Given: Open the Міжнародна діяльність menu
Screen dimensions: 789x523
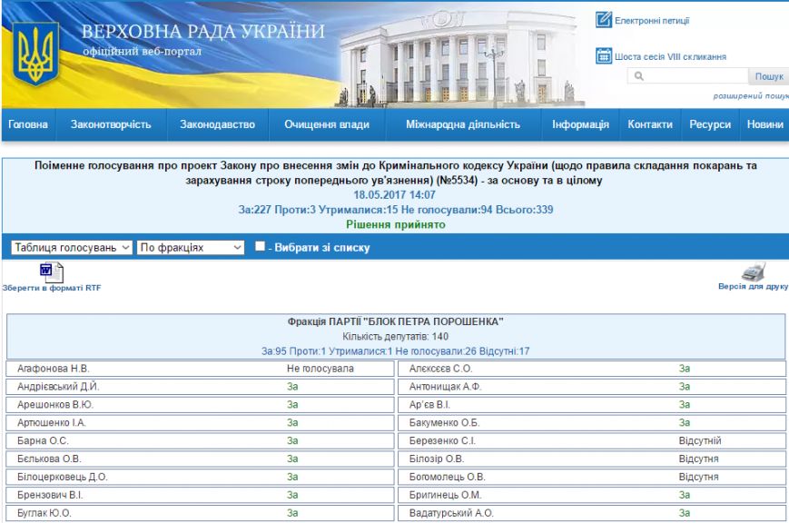Looking at the screenshot, I should click(x=463, y=124).
